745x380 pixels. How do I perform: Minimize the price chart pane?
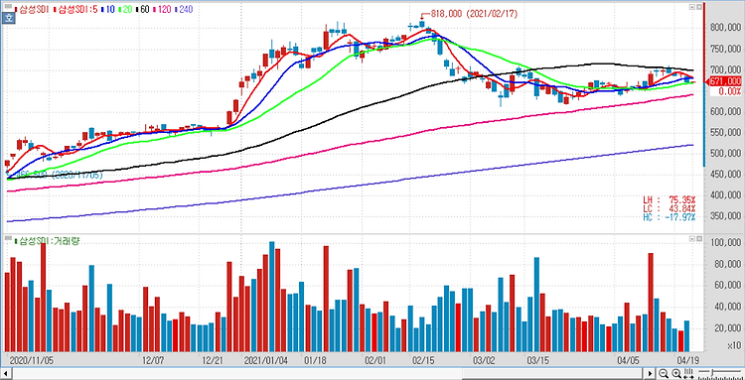click(x=692, y=7)
